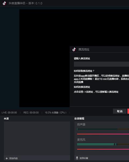Click the REC: 00:00:00 status text

(x=31, y=113)
